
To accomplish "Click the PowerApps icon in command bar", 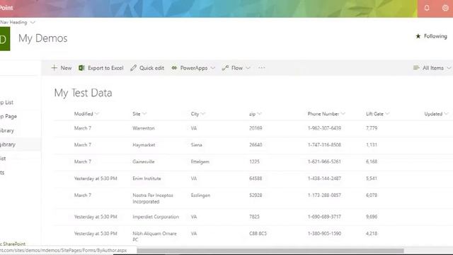I will point(174,68).
